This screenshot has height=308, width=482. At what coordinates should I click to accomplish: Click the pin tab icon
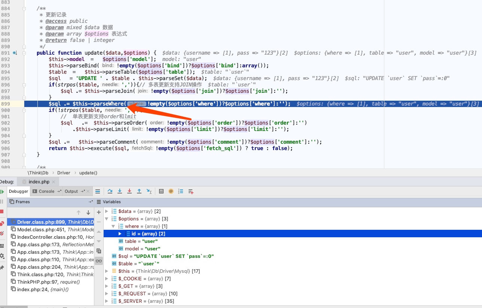pos(2,268)
